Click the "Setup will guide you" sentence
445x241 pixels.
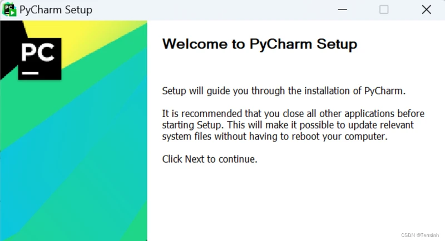point(284,91)
